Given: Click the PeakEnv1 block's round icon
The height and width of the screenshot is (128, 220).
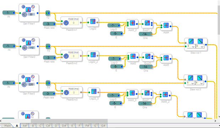Looking at the screenshot, I should point(66,23).
